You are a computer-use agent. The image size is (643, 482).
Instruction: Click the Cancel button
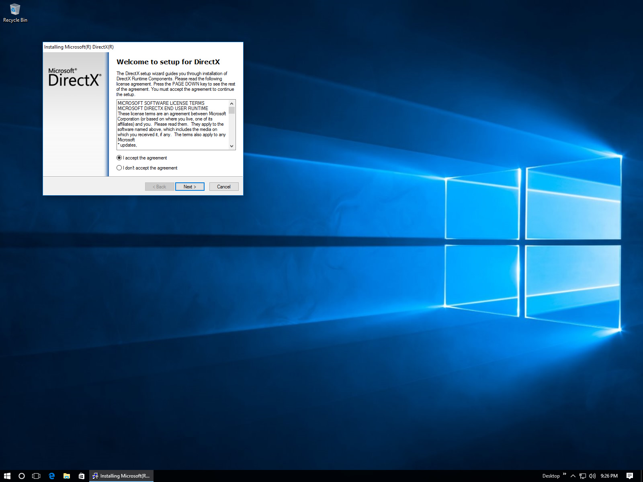pos(224,187)
